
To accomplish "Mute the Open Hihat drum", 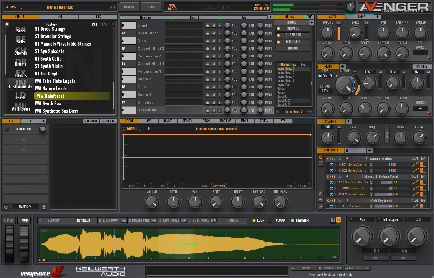I will [x=214, y=33].
